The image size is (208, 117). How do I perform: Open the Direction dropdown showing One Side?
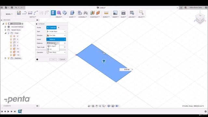56,35
